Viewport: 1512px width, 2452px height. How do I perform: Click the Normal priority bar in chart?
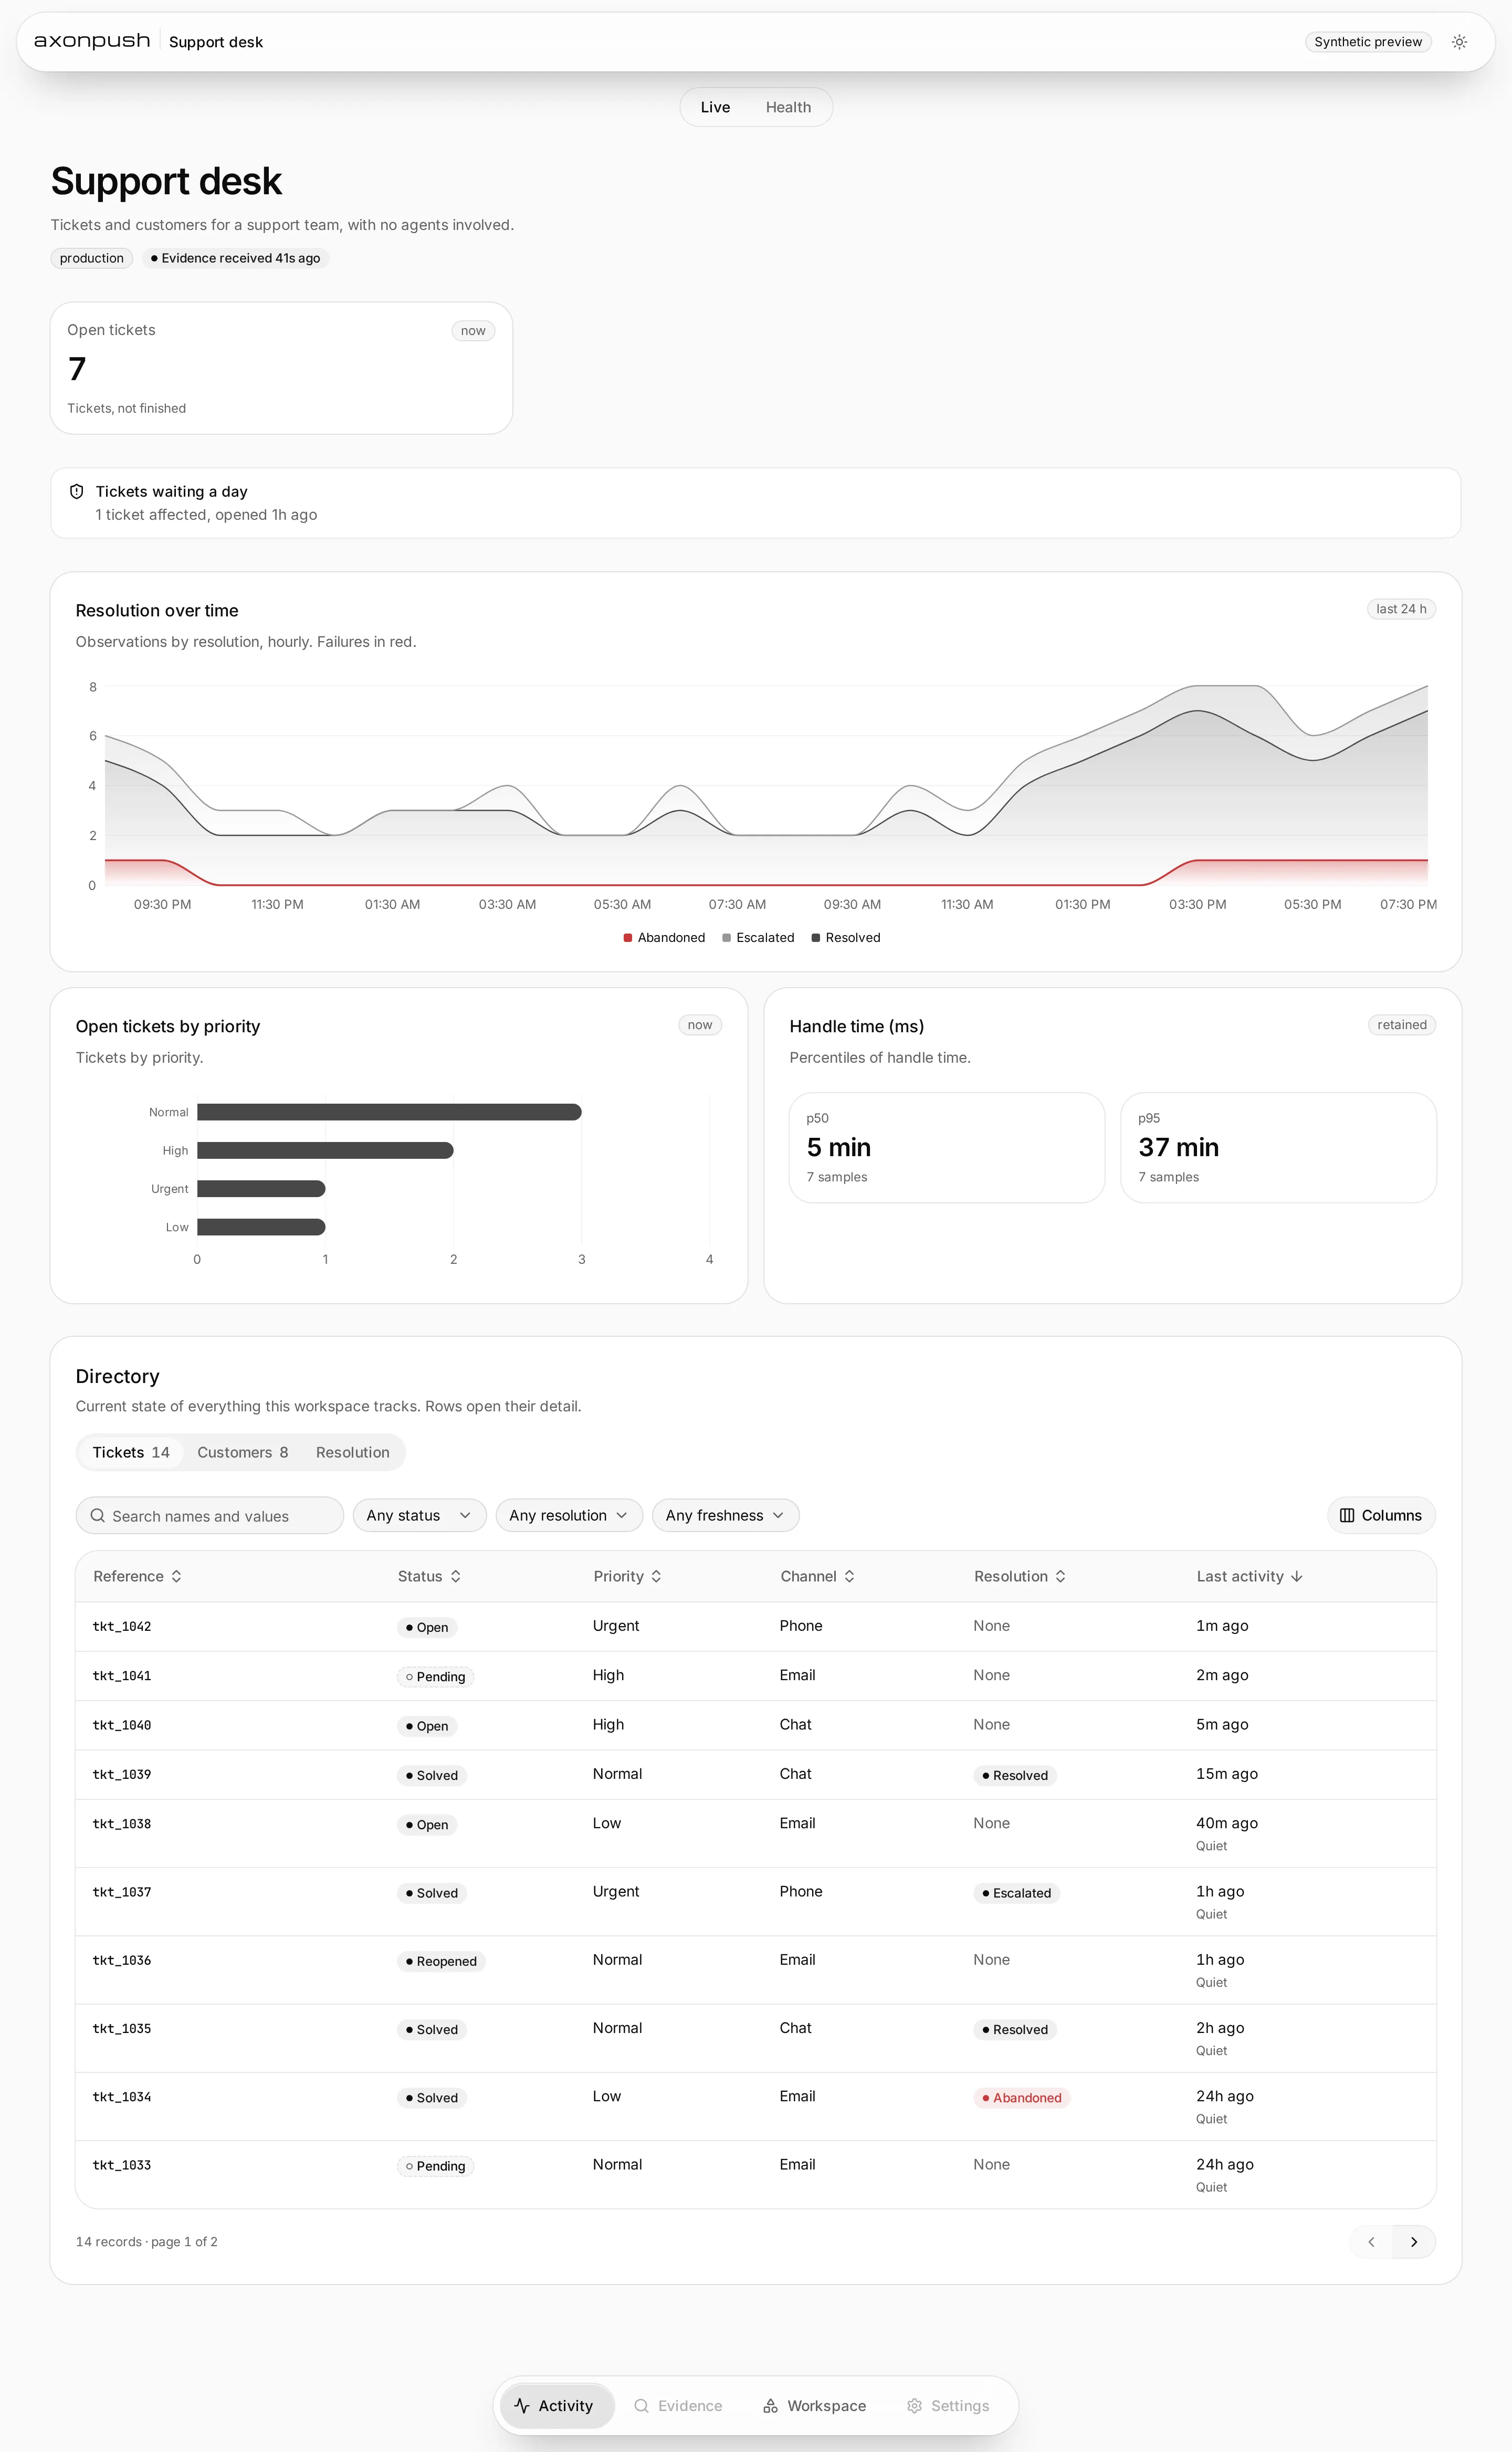[x=389, y=1112]
